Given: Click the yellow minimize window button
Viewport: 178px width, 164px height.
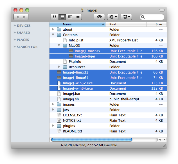Looking at the screenshot, I should pyautogui.click(x=21, y=10).
